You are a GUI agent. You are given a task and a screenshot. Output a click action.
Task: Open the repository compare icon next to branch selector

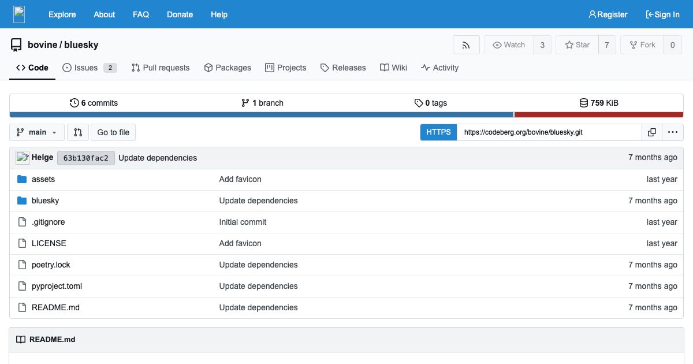pos(78,132)
